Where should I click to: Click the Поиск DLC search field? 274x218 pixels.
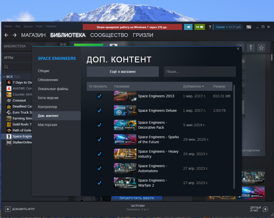[x=199, y=72]
